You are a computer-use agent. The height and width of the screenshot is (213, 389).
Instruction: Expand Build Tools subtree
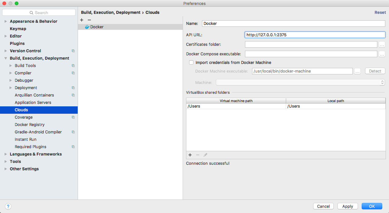click(11, 65)
